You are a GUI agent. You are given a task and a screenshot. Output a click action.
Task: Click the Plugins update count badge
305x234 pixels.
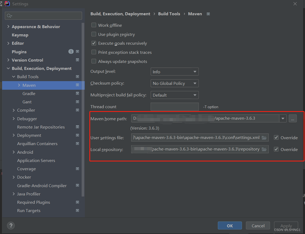(71, 52)
